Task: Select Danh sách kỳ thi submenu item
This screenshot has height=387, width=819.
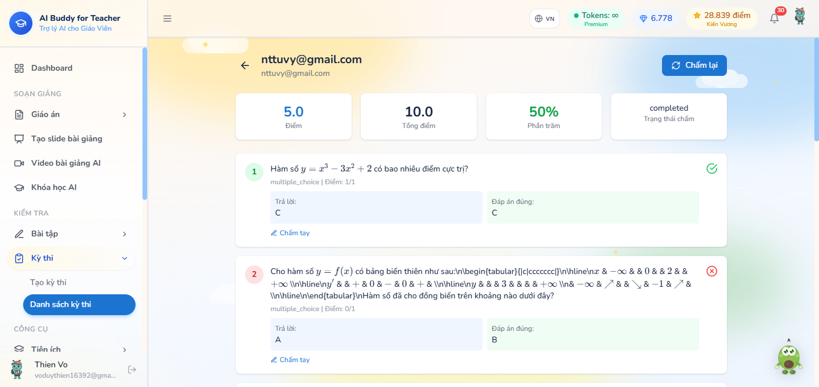Action: coord(79,305)
